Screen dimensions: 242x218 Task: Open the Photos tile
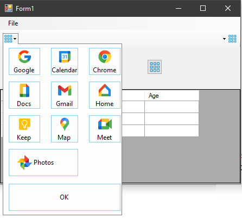coord(43,163)
